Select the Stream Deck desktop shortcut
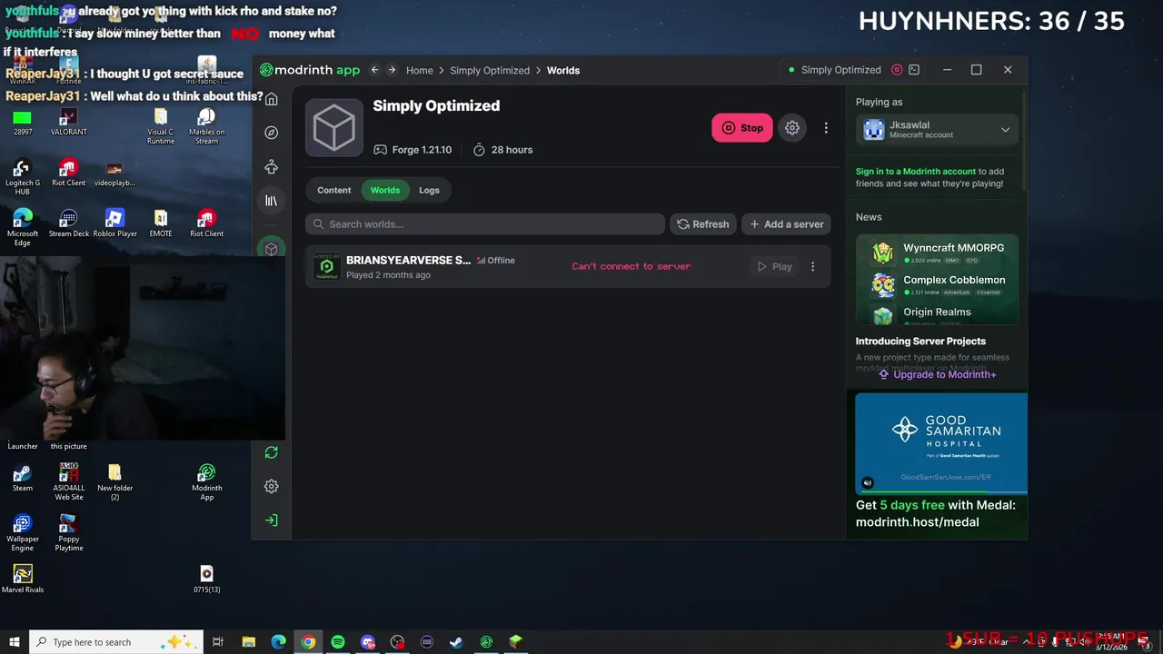Viewport: 1163px width, 654px height. pyautogui.click(x=68, y=224)
